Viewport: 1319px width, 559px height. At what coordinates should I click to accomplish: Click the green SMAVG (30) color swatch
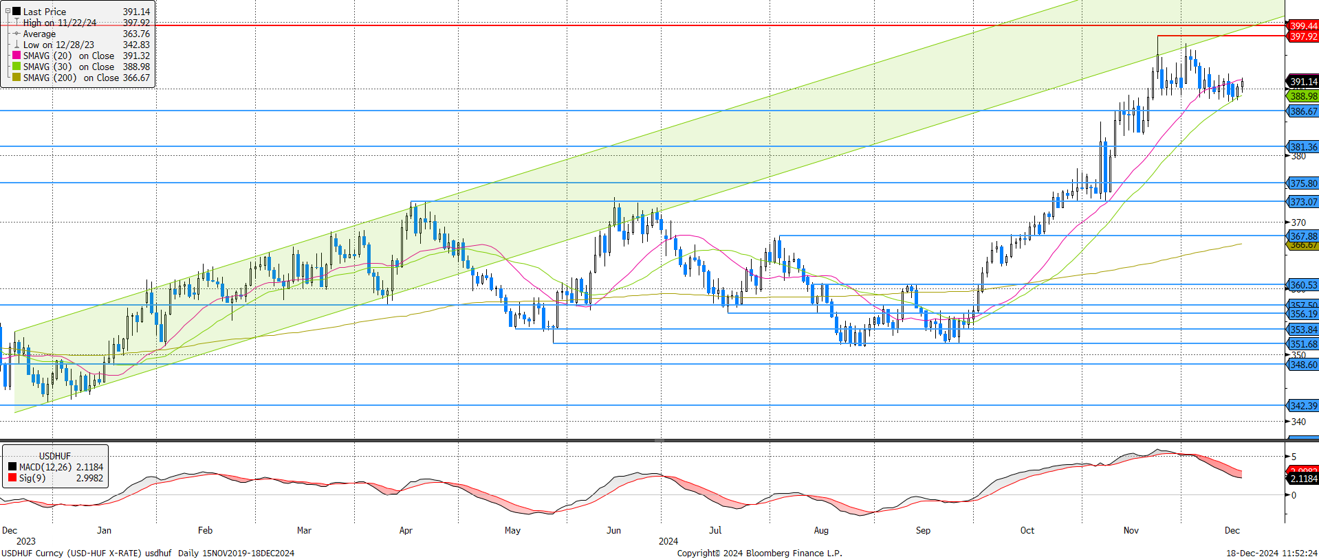(x=17, y=67)
